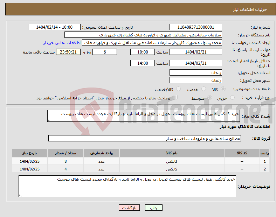Click the quantity cell showing 8
Screen dimensions: 276x217
65,161
